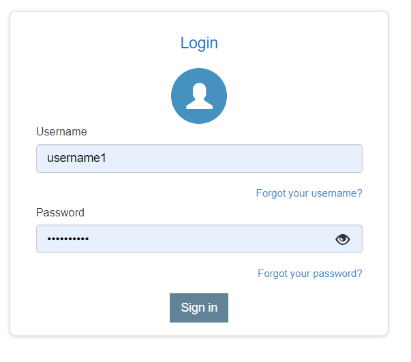Place cursor in the username1 text
This screenshot has width=411, height=362.
pyautogui.click(x=76, y=159)
